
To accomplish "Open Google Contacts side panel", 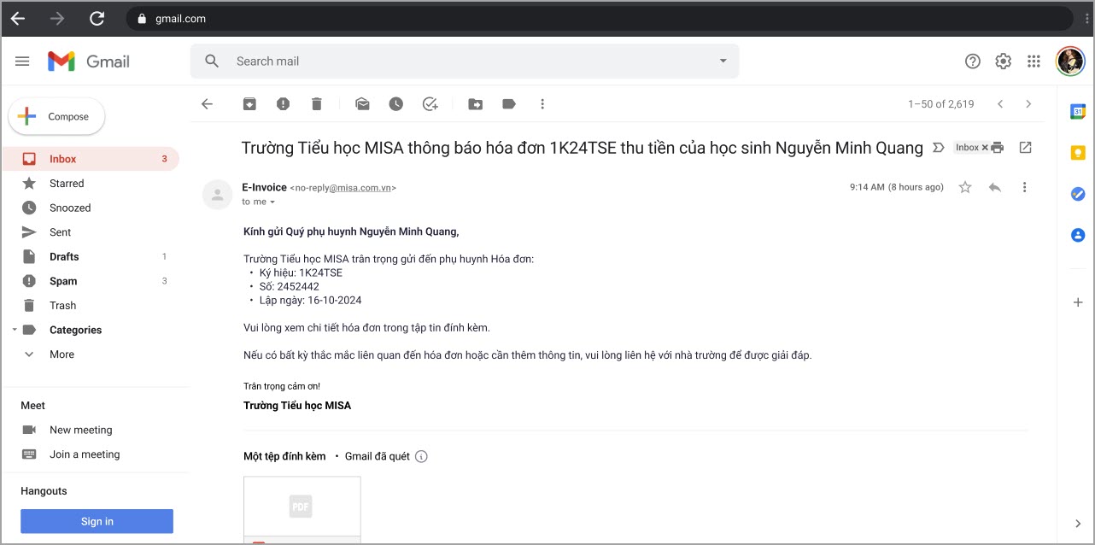I will [1078, 235].
